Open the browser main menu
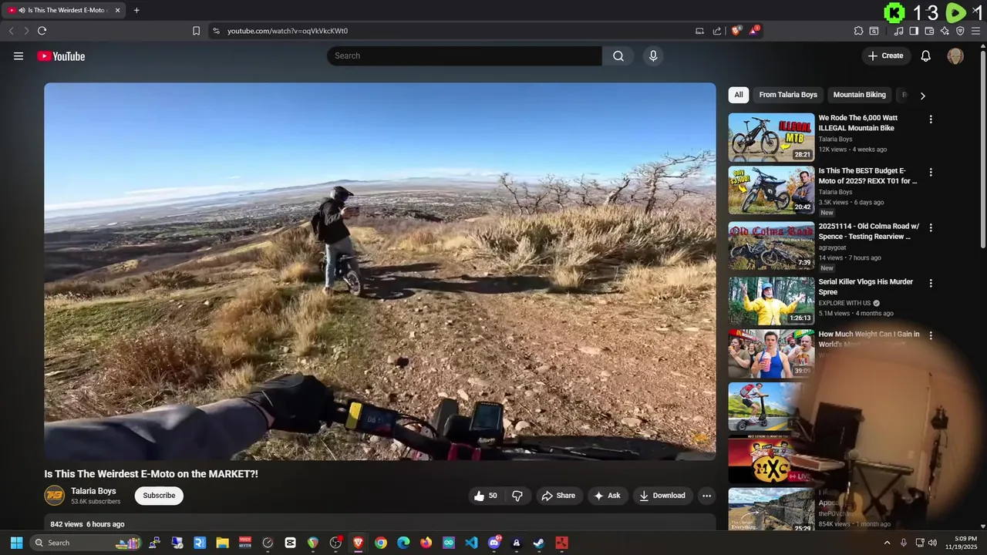Image resolution: width=987 pixels, height=555 pixels. click(976, 31)
